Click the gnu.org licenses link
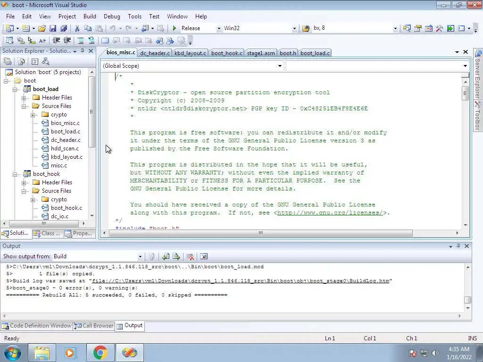Image resolution: width=483 pixels, height=362 pixels. pyautogui.click(x=330, y=213)
